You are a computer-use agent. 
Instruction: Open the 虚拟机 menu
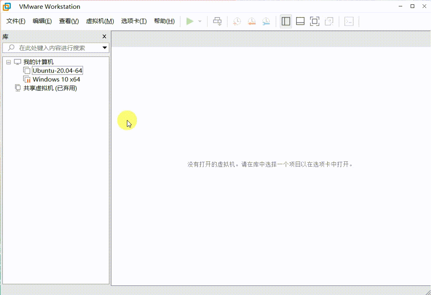[x=100, y=21]
